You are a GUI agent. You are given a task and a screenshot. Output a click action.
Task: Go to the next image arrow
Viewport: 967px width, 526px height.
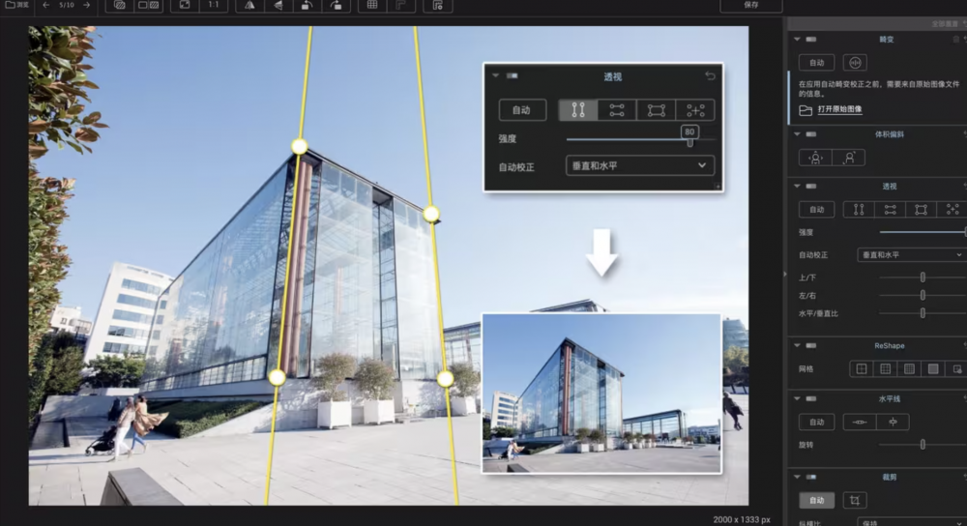[86, 4]
